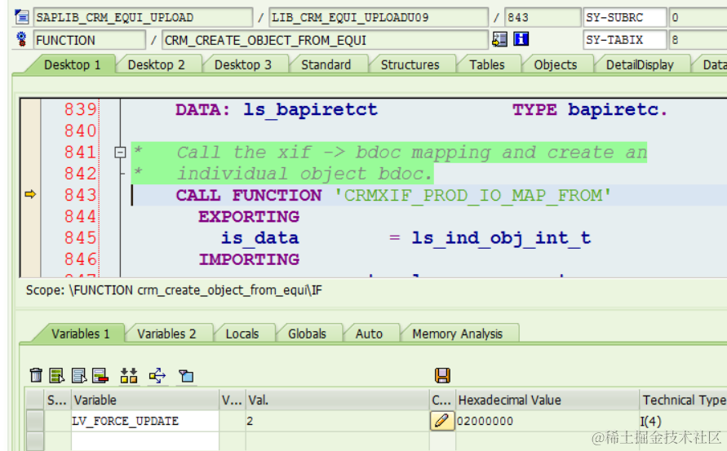Click the SY-SUBRC value showing 0
Image resolution: width=727 pixels, height=451 pixels.
coord(698,18)
